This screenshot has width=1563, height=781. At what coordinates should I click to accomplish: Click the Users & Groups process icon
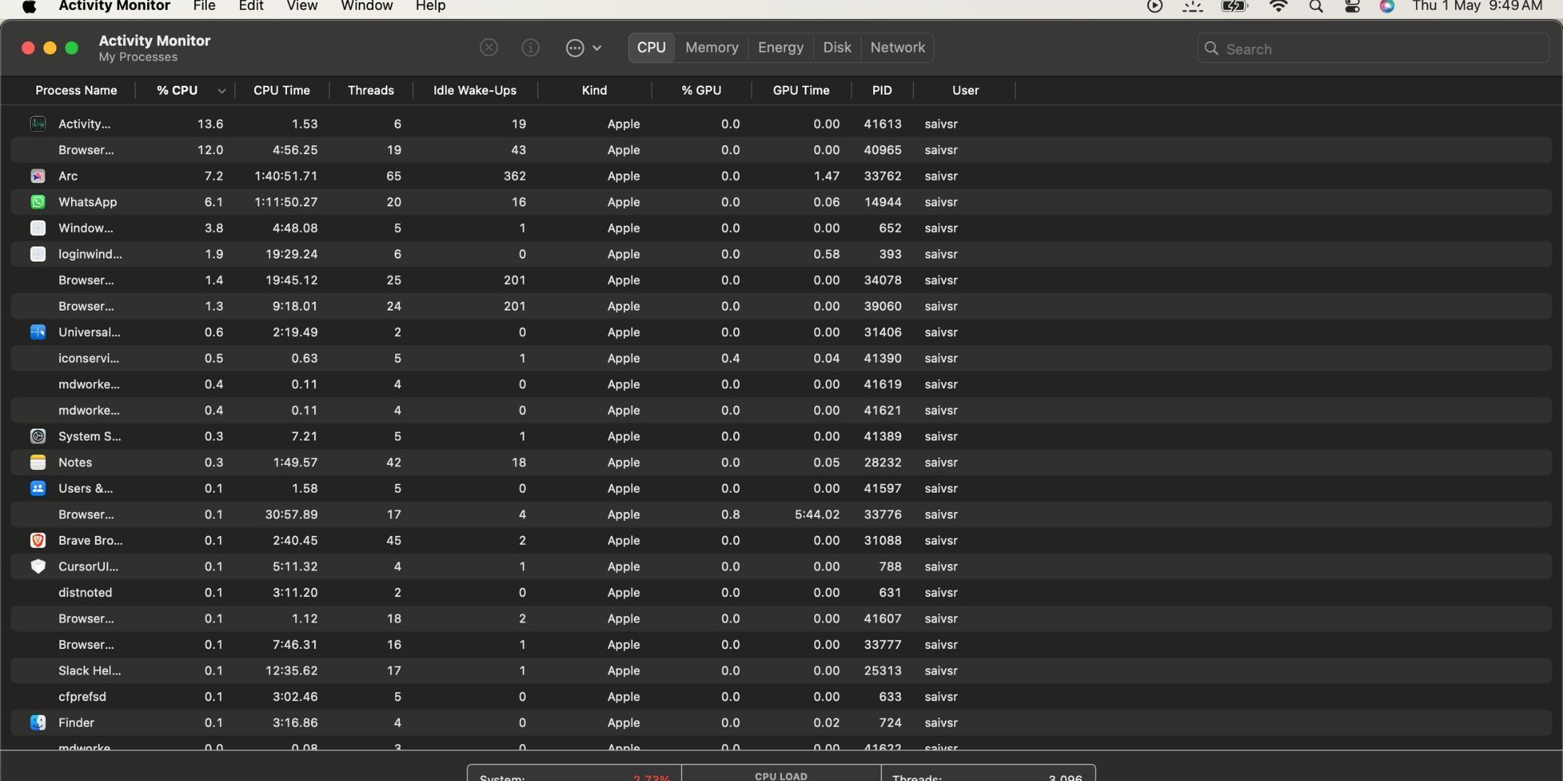[x=38, y=488]
